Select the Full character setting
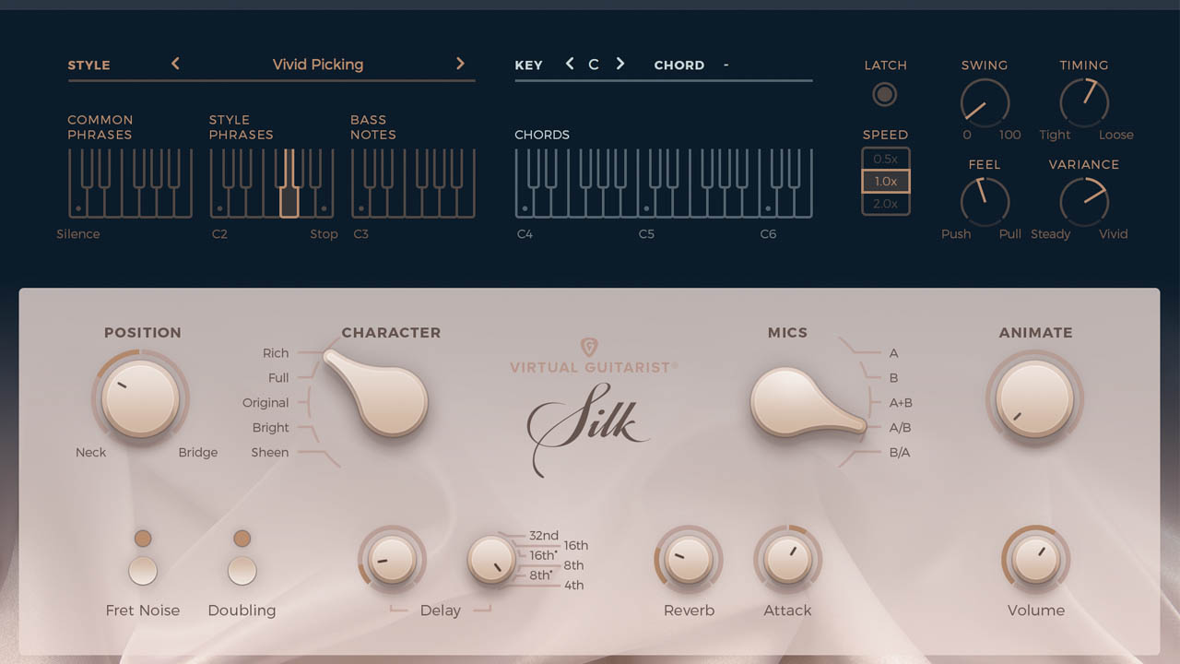This screenshot has width=1180, height=664. pos(278,378)
